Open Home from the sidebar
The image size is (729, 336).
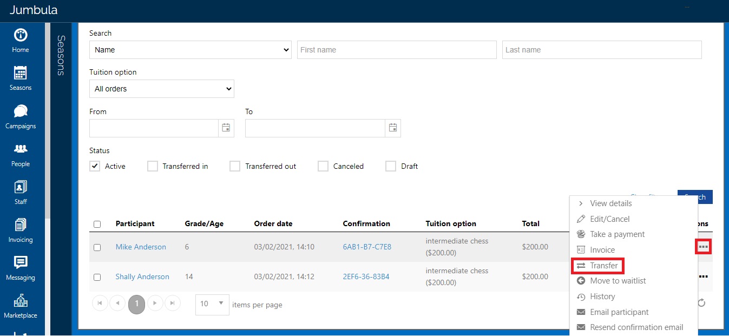coord(21,41)
